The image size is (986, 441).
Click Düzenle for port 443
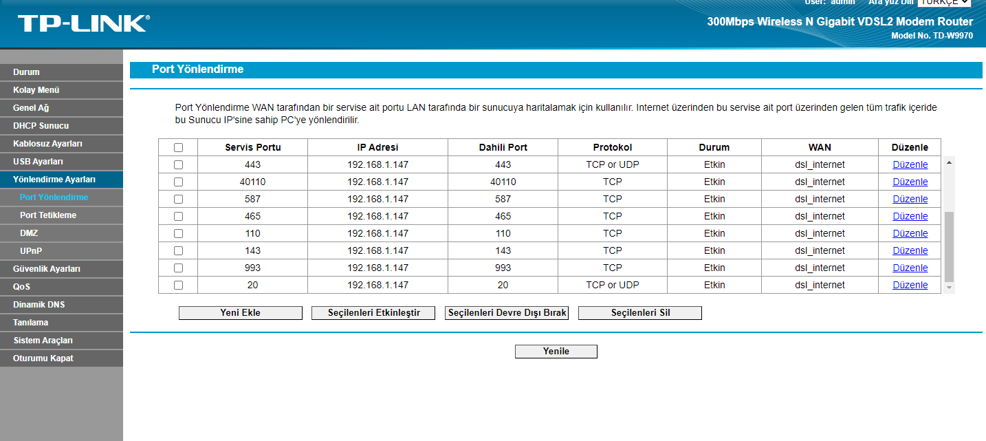[910, 164]
